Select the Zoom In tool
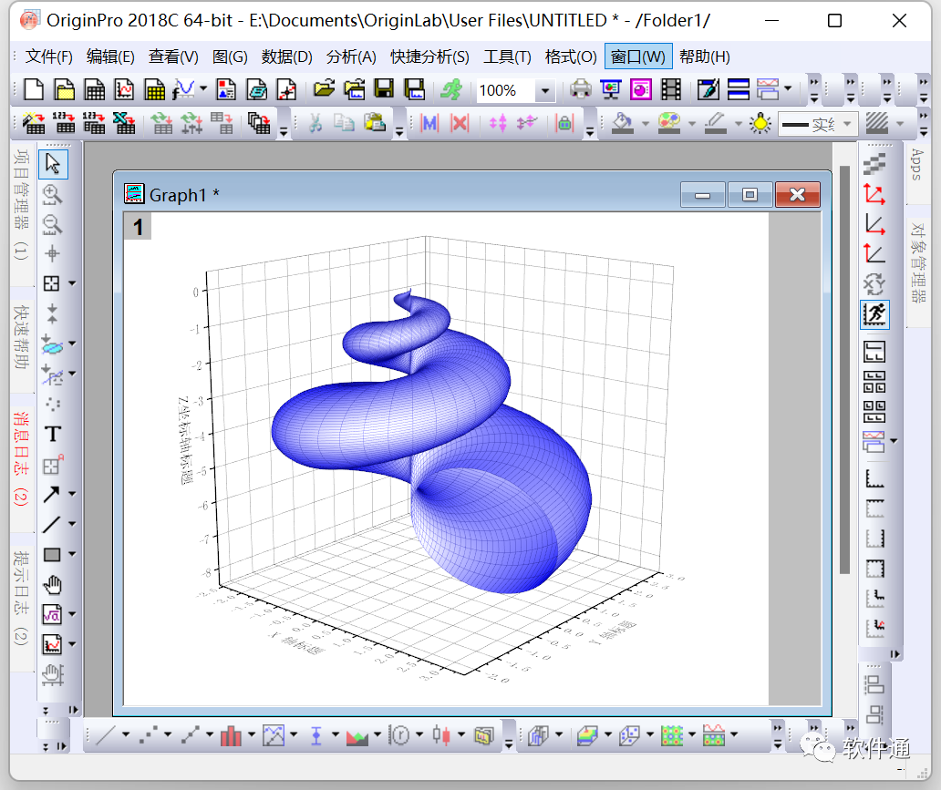Viewport: 941px width, 790px height. pyautogui.click(x=53, y=194)
